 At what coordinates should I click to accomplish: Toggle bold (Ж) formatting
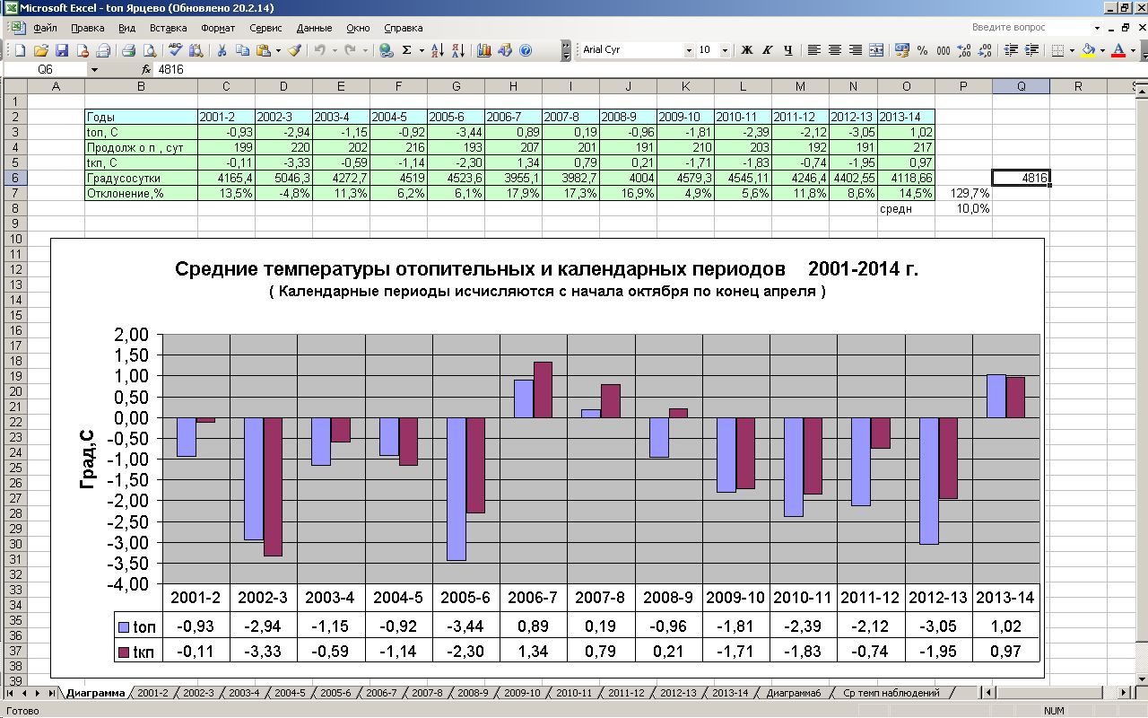pyautogui.click(x=747, y=50)
